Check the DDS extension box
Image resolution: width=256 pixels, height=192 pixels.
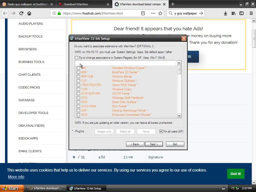(78, 102)
